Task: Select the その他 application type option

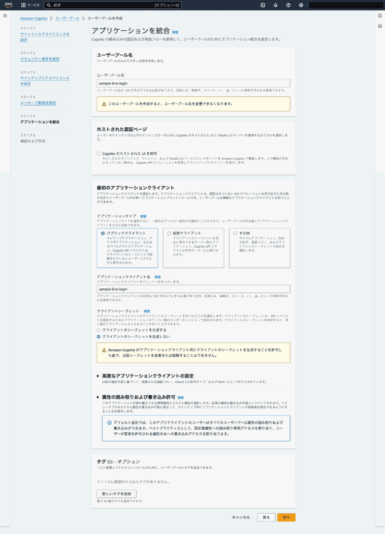Action: click(235, 233)
